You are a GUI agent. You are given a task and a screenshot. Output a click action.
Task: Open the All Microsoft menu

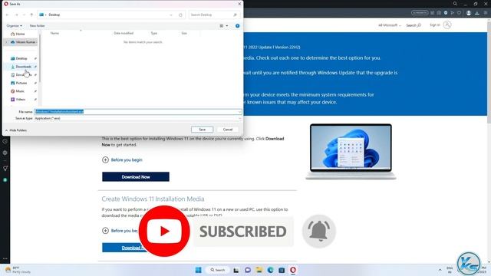tap(389, 25)
